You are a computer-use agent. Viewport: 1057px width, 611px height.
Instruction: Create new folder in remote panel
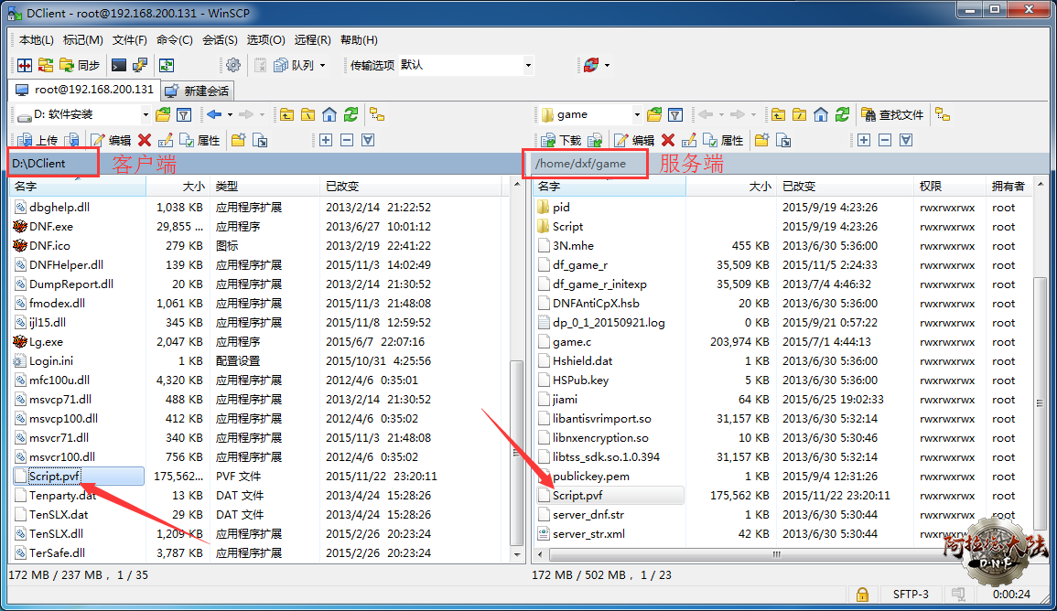(x=761, y=140)
